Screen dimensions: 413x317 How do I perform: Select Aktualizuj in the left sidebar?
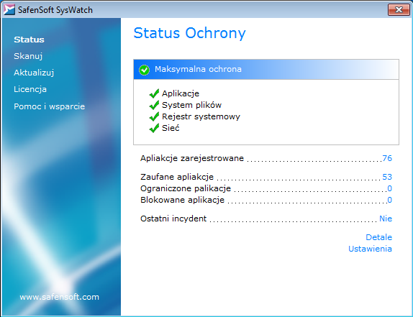[x=34, y=73]
